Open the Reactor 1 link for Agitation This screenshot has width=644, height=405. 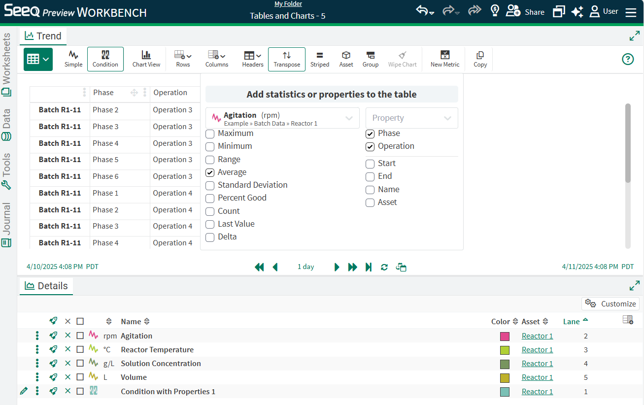537,336
